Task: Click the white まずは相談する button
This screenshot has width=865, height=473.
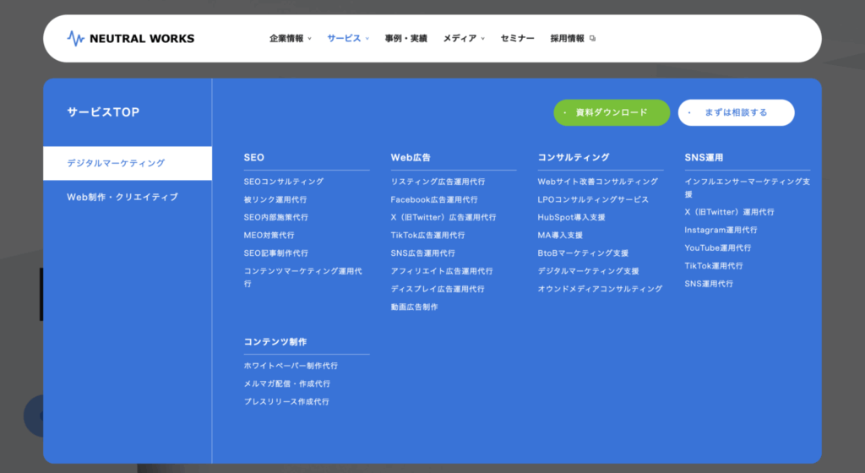Action: [x=736, y=112]
